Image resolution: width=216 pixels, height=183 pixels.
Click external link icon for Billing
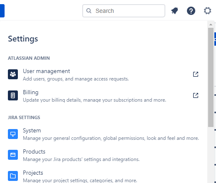[196, 95]
